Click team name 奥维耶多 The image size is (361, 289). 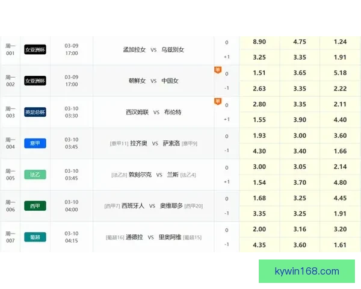coord(171,206)
